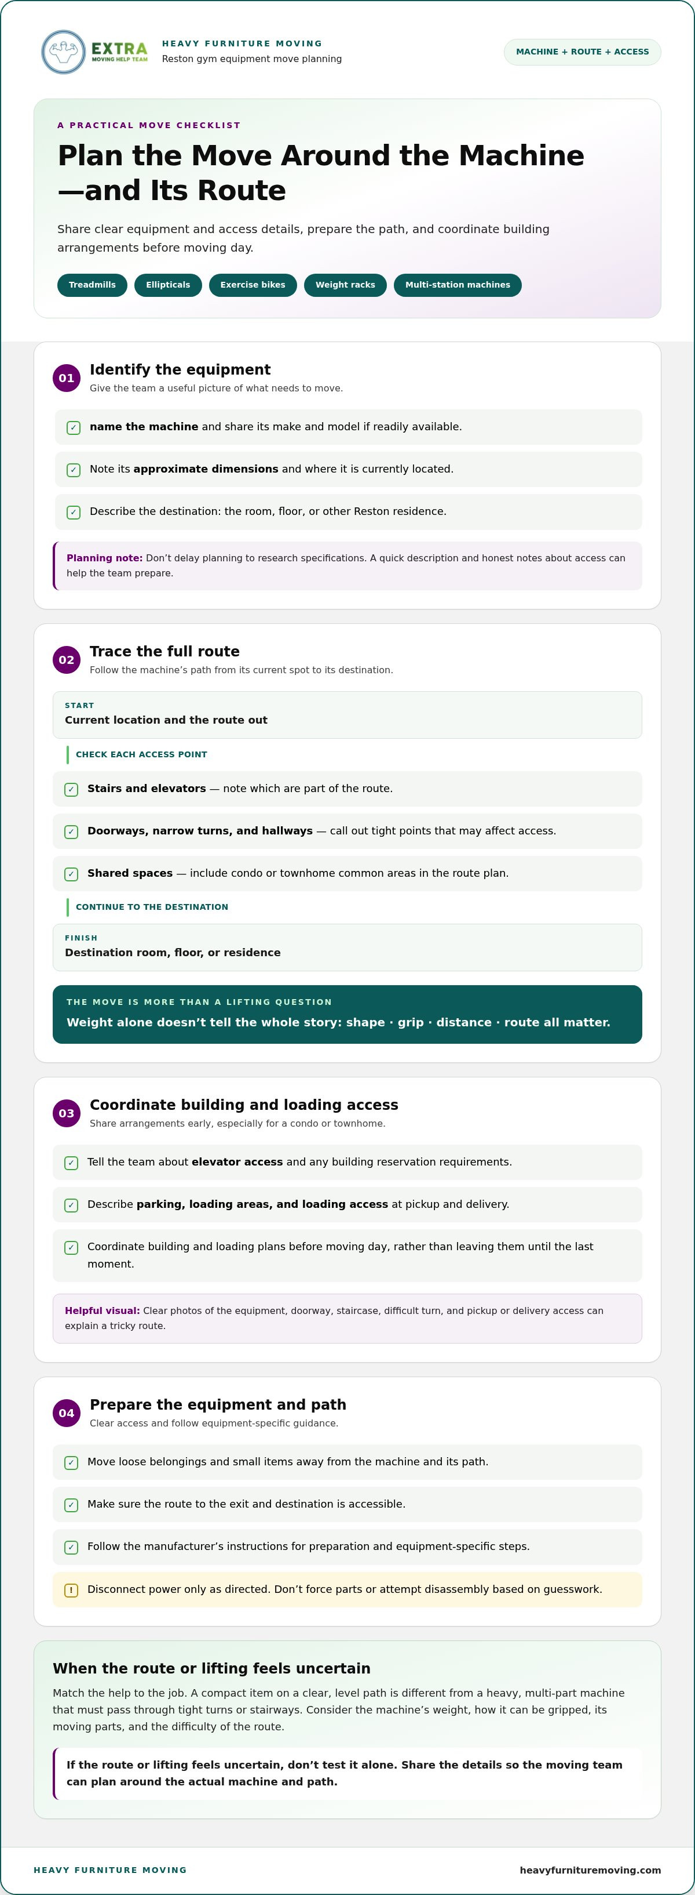695x1895 pixels.
Task: Toggle the Stairs and elevators checkbox
Action: click(x=71, y=789)
